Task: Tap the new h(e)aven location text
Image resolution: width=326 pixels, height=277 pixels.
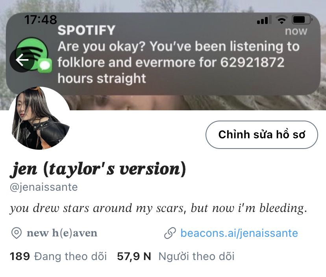Action: click(x=62, y=233)
